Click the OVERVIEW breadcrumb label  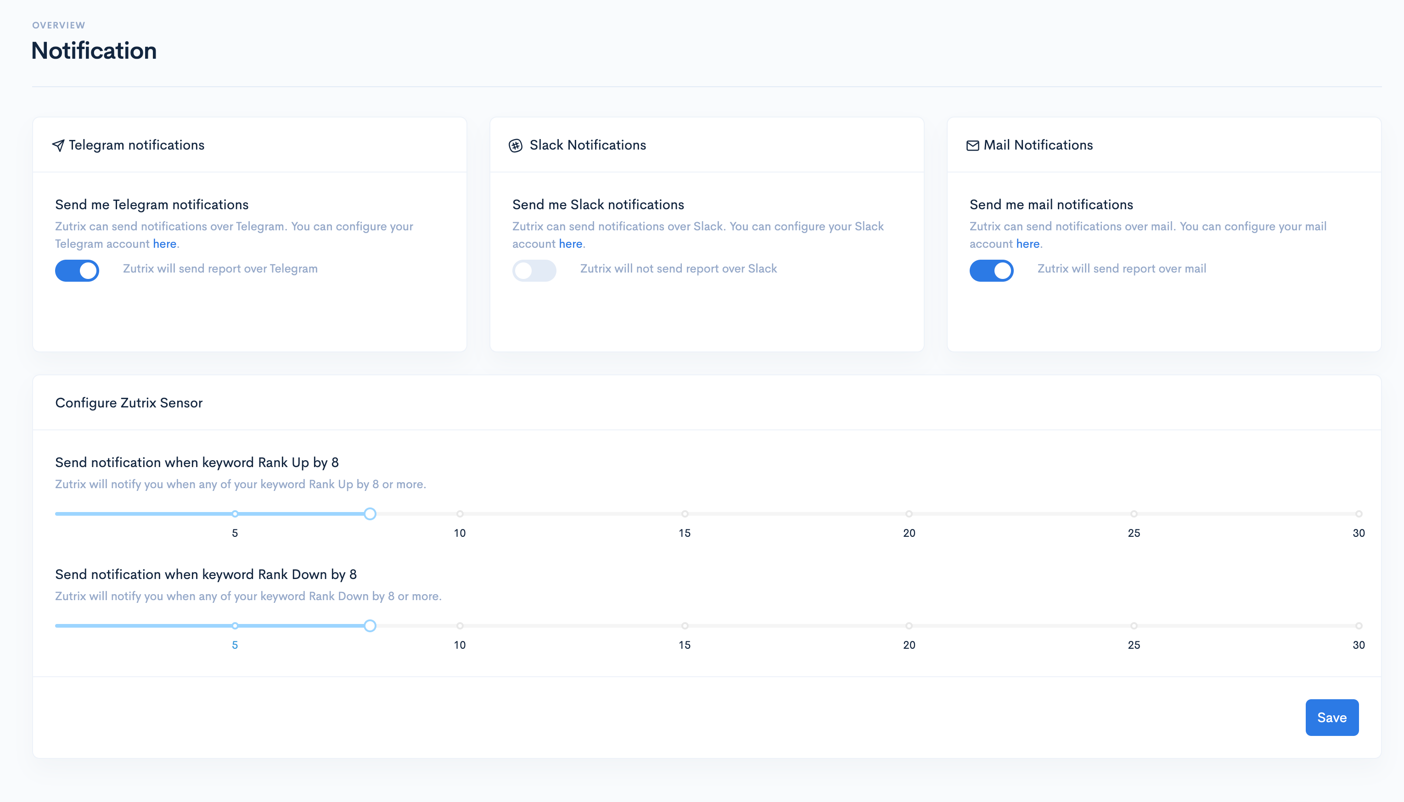tap(58, 25)
